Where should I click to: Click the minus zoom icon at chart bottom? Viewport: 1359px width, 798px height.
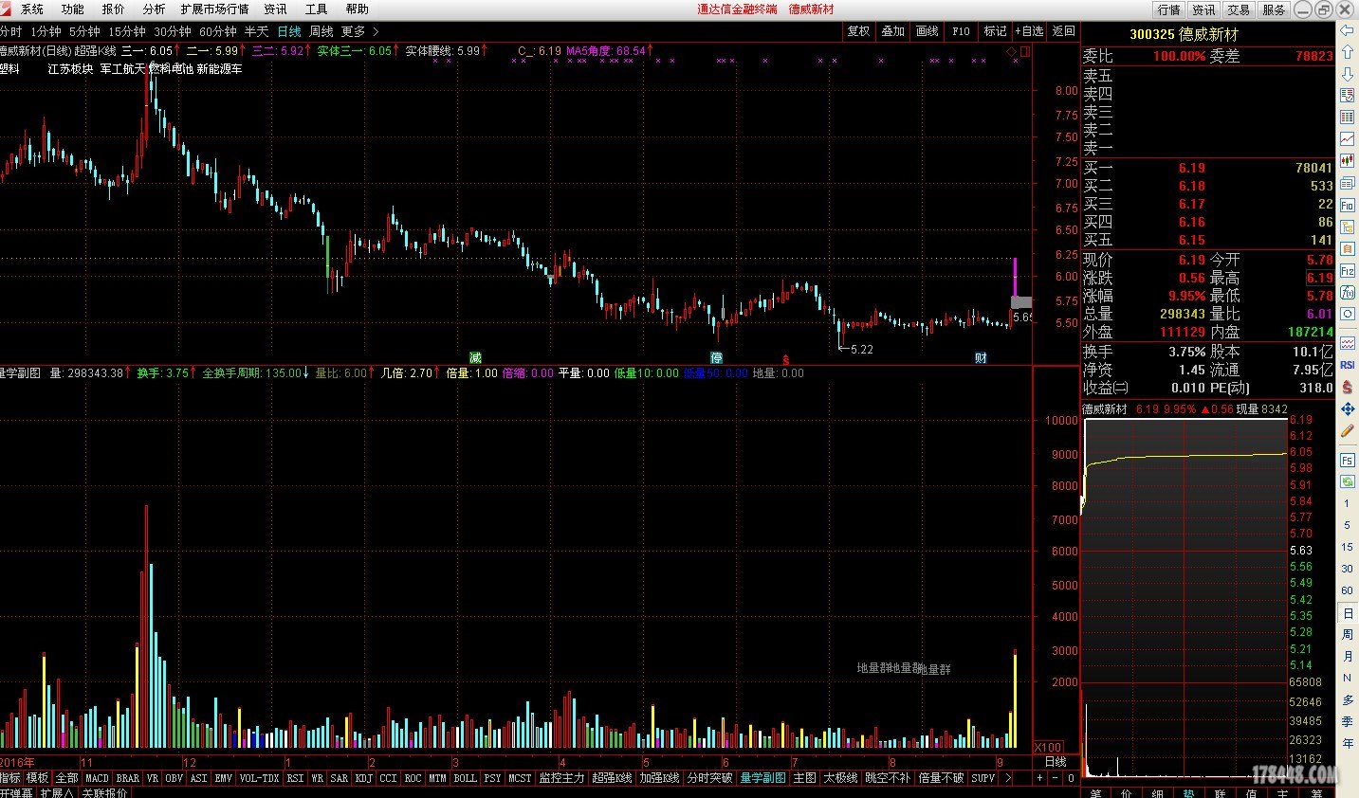tap(1055, 778)
